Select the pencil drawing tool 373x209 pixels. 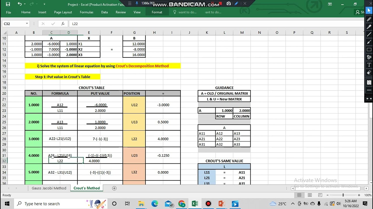369,19
